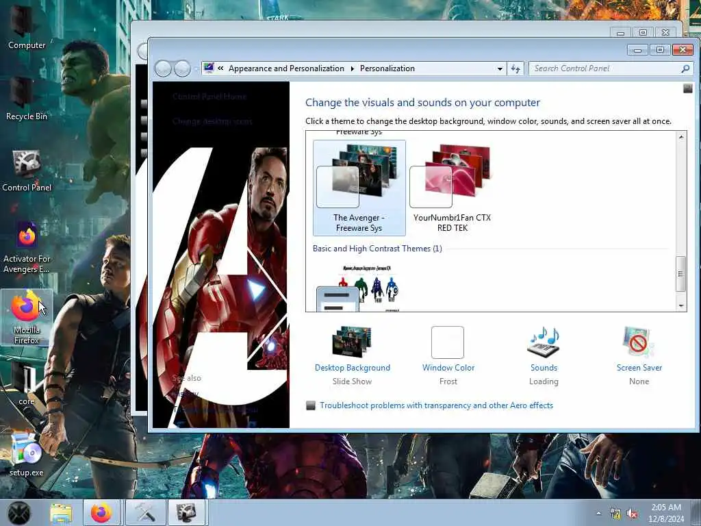This screenshot has width=701, height=526.
Task: Click Basic and High Contrast Themes header
Action: tap(377, 248)
